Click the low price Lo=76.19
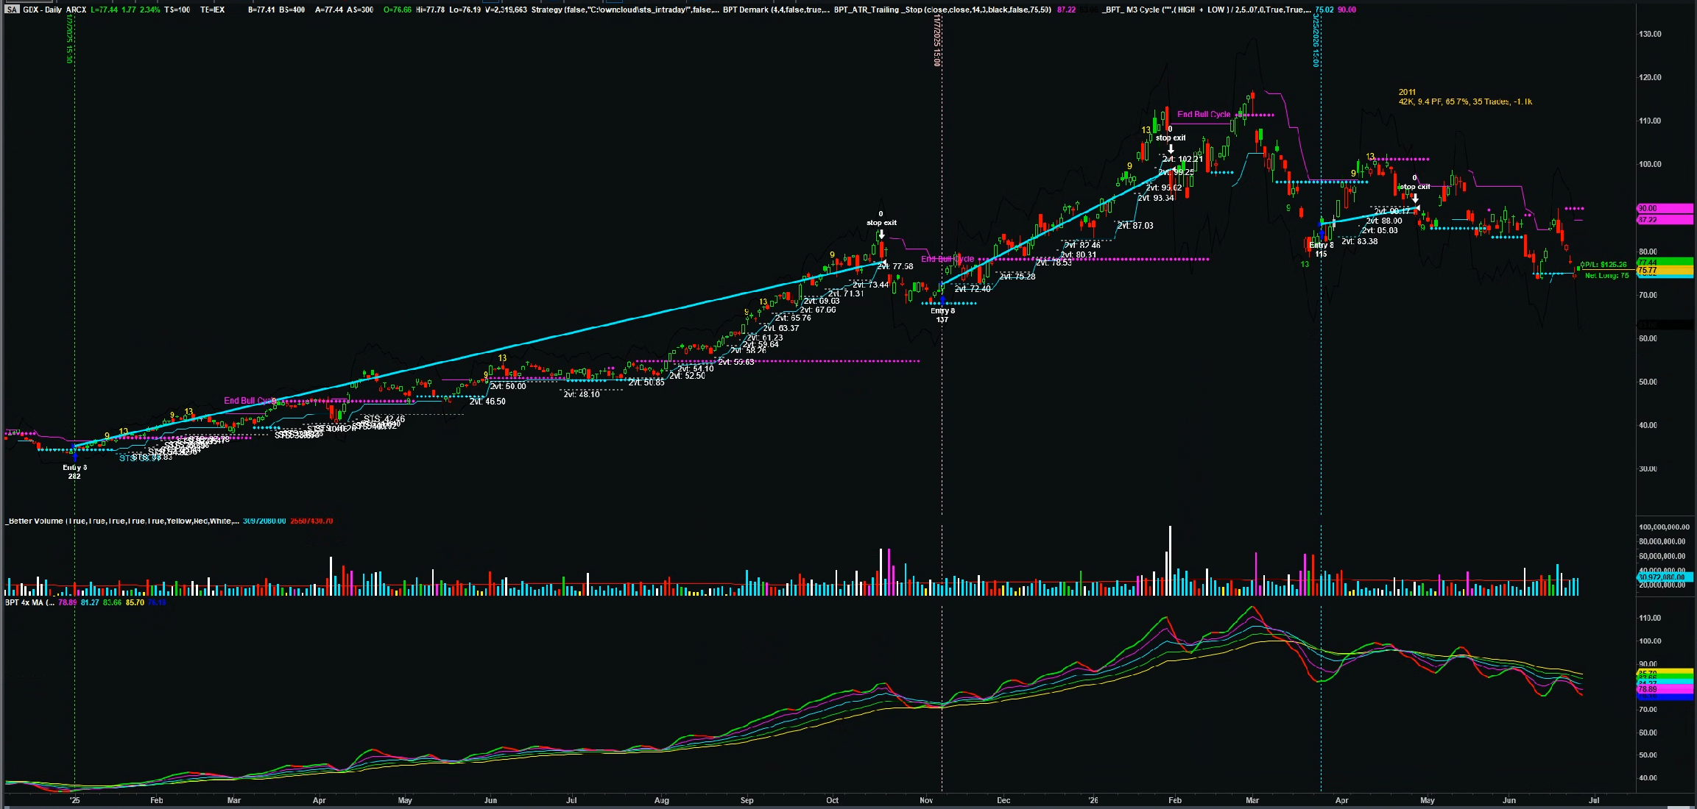Viewport: 1697px width, 809px height. [465, 10]
